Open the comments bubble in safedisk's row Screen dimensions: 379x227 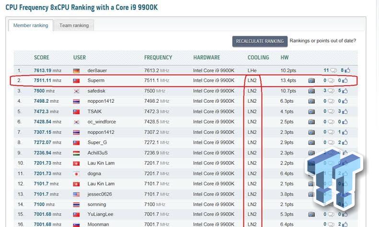[x=331, y=91]
